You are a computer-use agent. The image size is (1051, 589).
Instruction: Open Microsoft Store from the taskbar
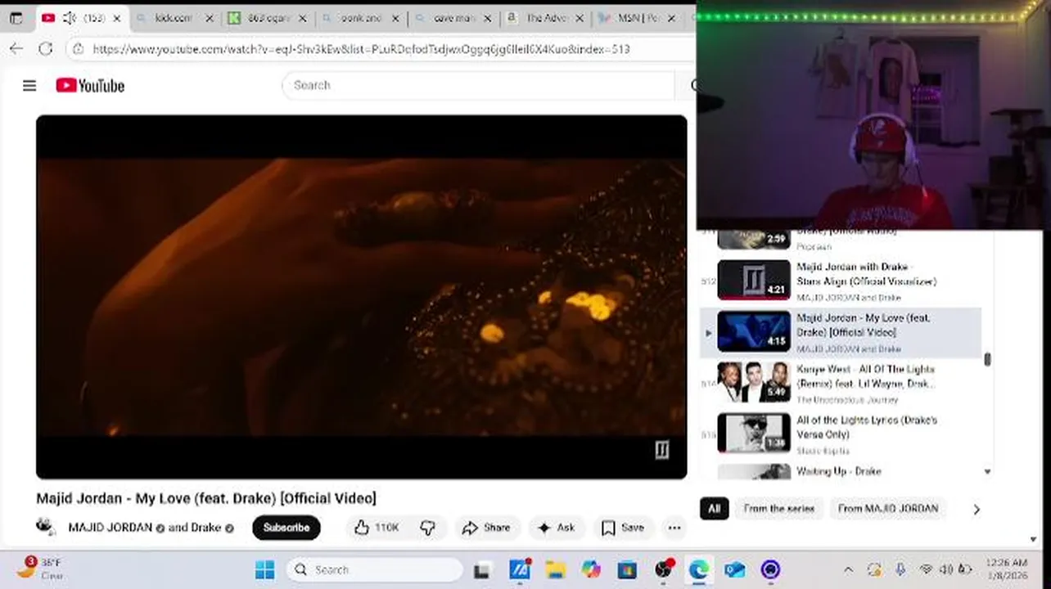(627, 569)
